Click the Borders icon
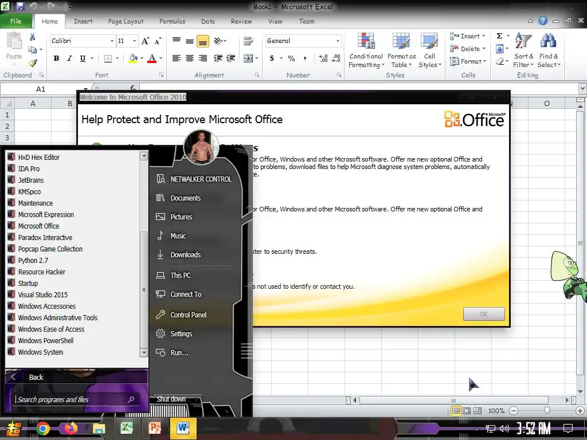Viewport: 587px width, 440px height. point(108,58)
